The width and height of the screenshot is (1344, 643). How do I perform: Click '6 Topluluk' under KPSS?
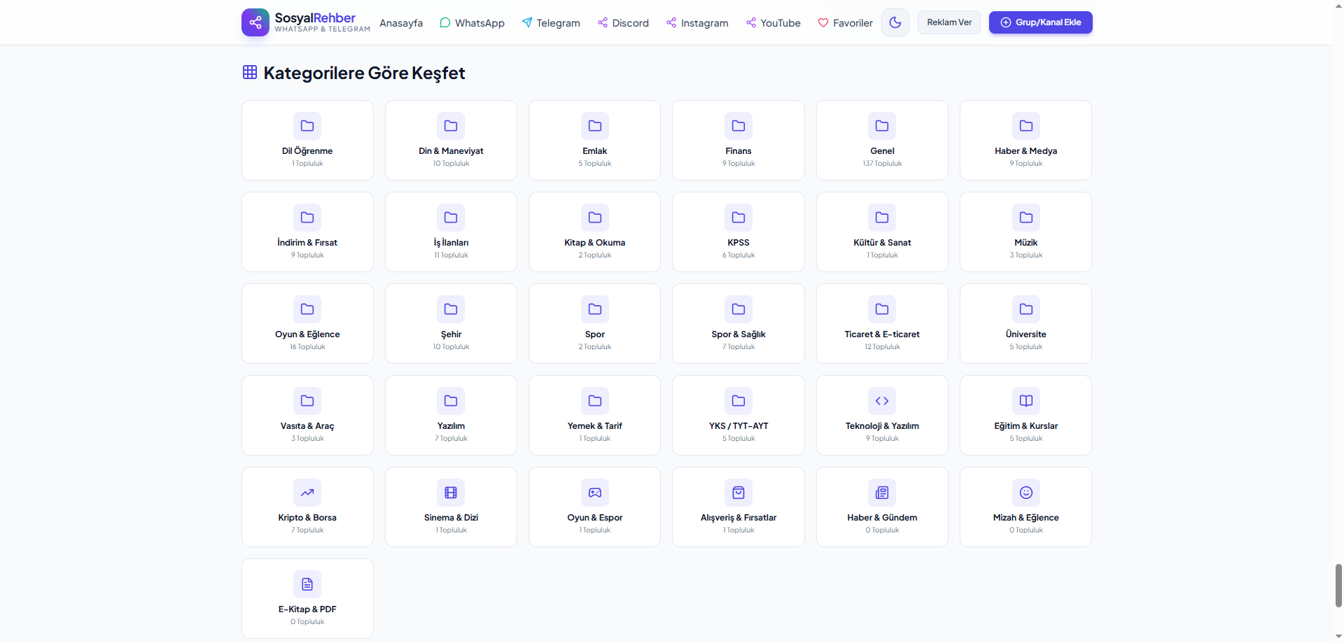pyautogui.click(x=738, y=255)
